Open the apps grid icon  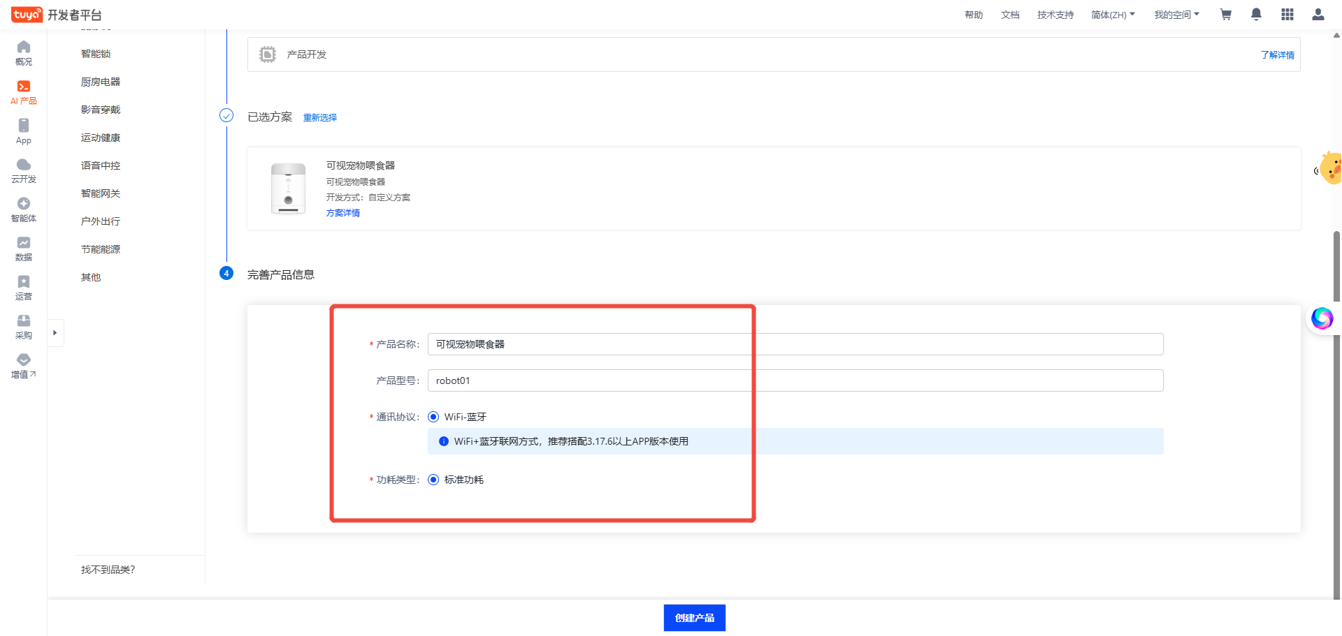[x=1287, y=15]
